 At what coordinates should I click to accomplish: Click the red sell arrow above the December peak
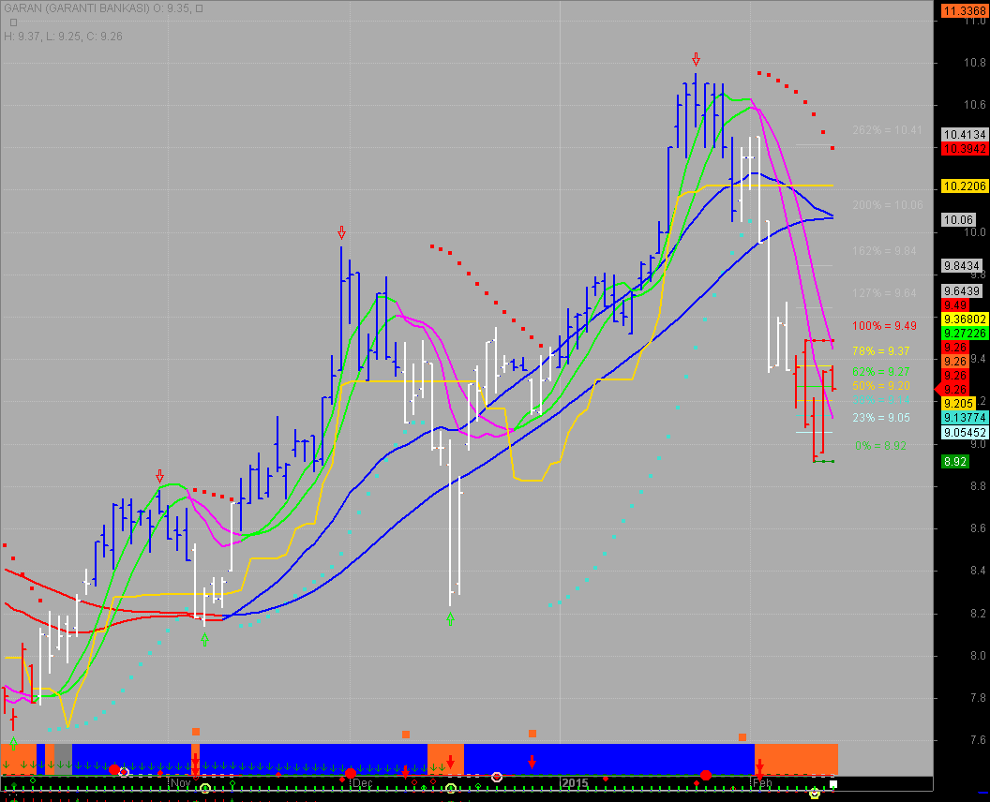(x=341, y=231)
